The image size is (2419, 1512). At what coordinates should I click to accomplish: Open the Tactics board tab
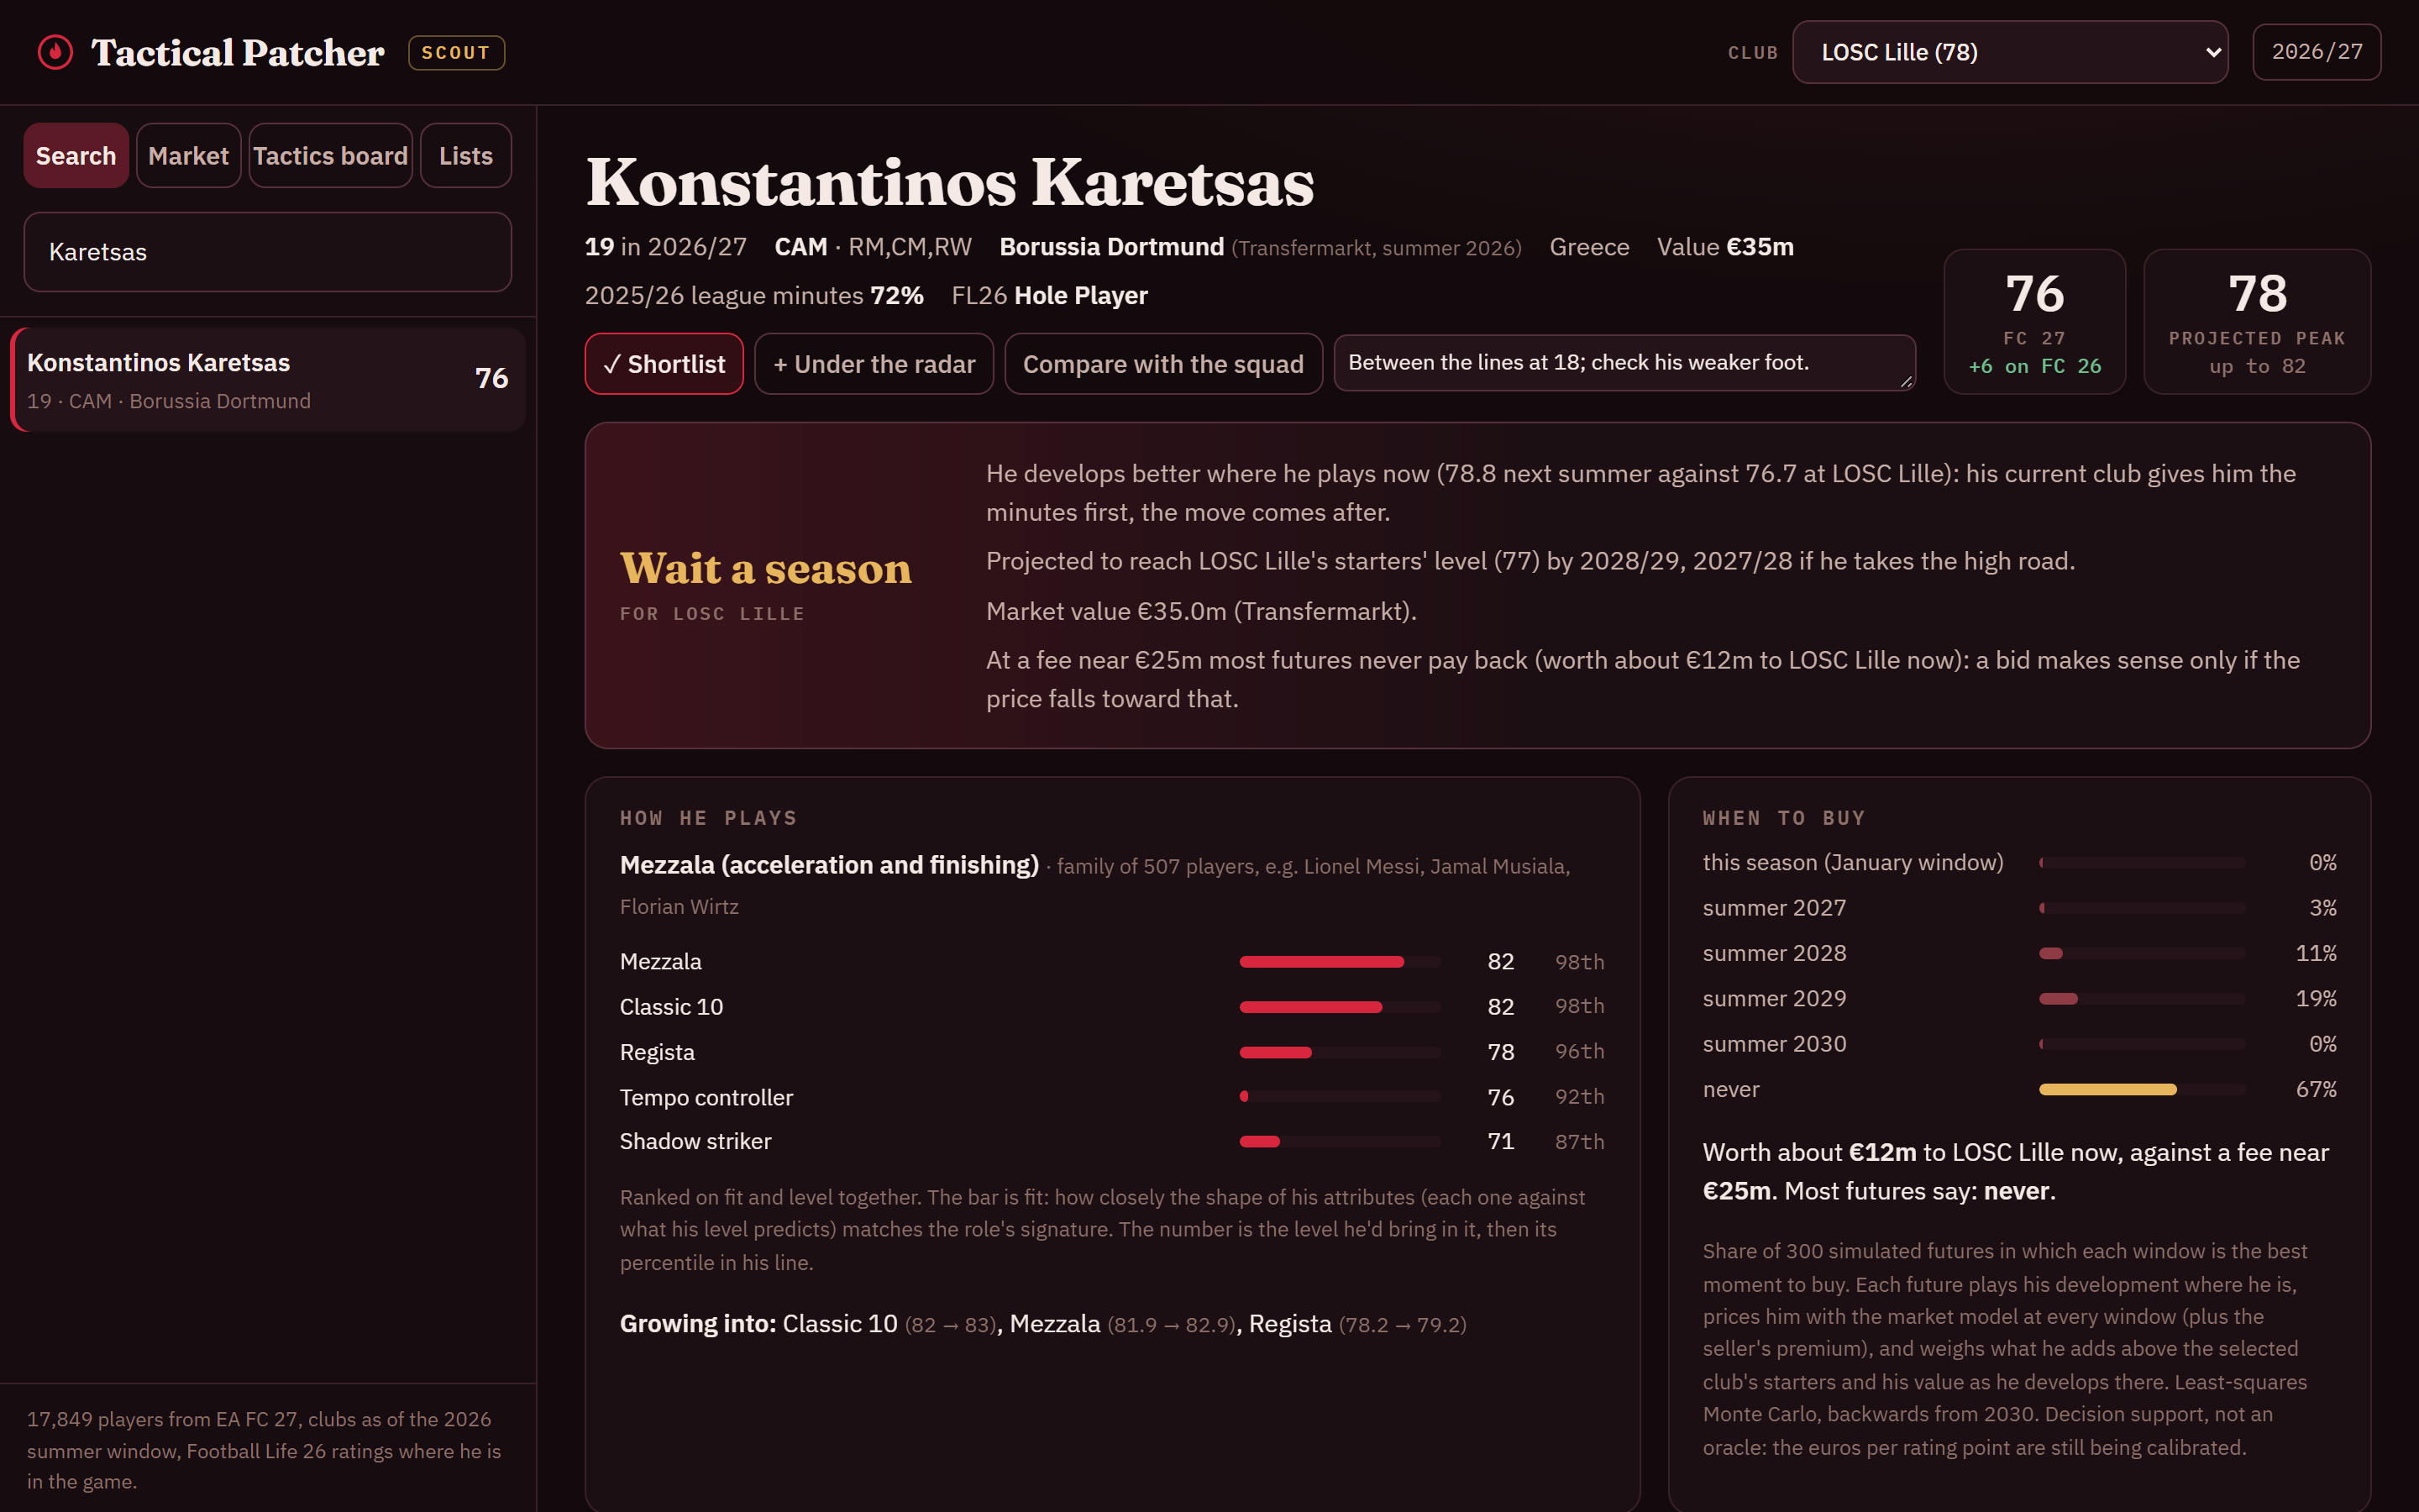tap(330, 156)
